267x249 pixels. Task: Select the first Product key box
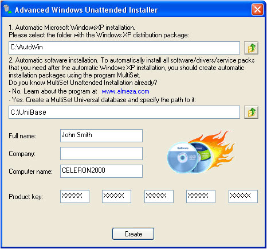pyautogui.click(x=74, y=196)
